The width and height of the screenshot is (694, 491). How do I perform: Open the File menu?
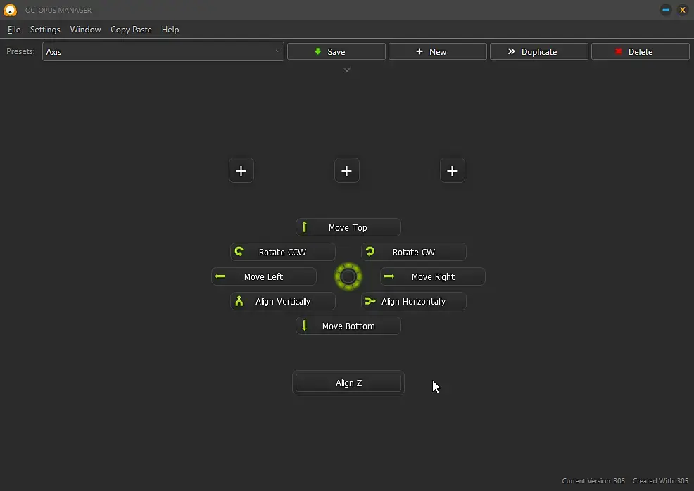coord(13,30)
